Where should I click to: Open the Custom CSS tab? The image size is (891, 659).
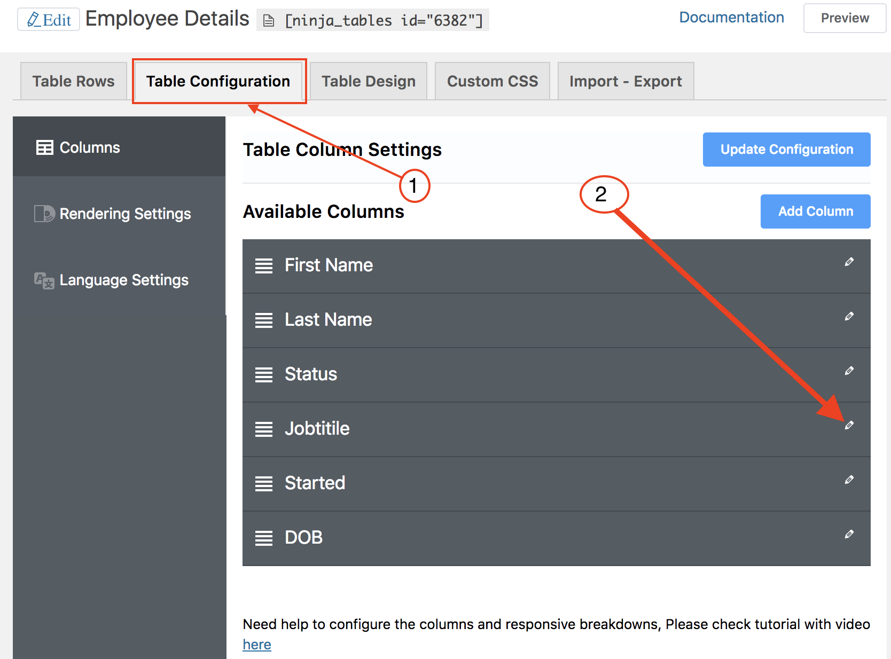[492, 81]
